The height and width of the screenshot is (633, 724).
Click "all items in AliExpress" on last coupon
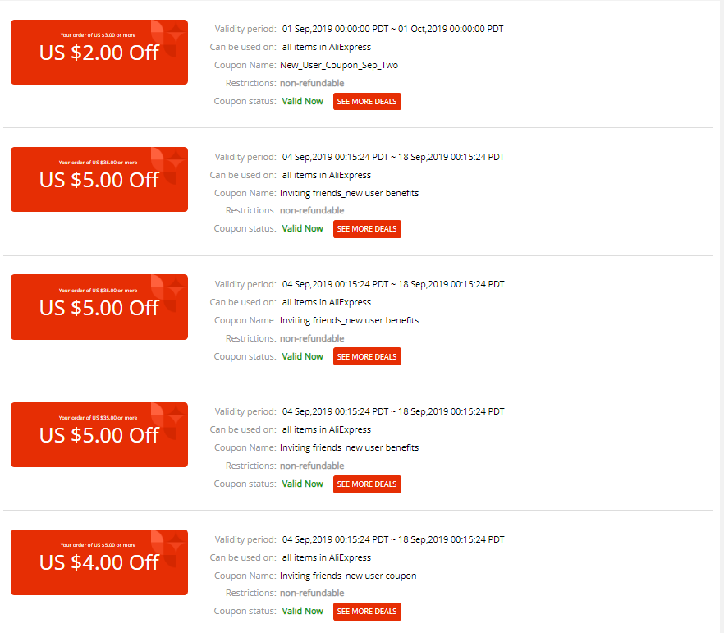click(327, 557)
